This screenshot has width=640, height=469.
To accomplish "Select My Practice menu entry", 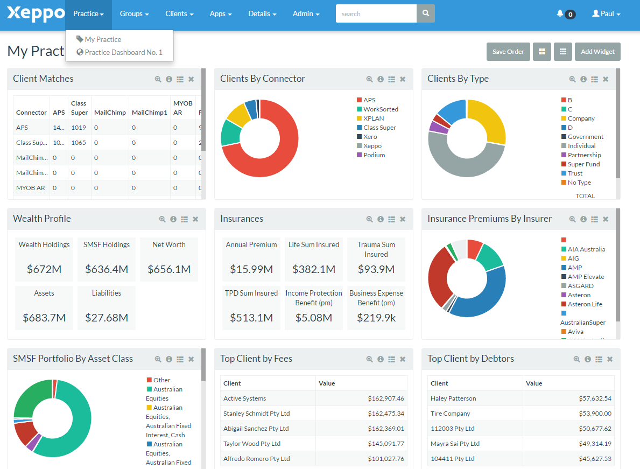I will coord(102,39).
